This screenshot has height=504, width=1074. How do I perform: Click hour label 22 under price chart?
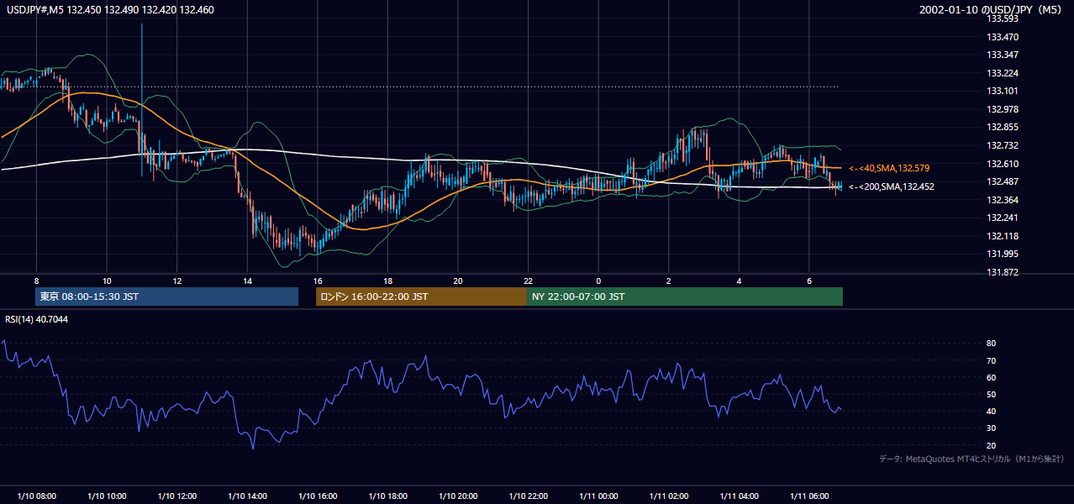pyautogui.click(x=528, y=281)
